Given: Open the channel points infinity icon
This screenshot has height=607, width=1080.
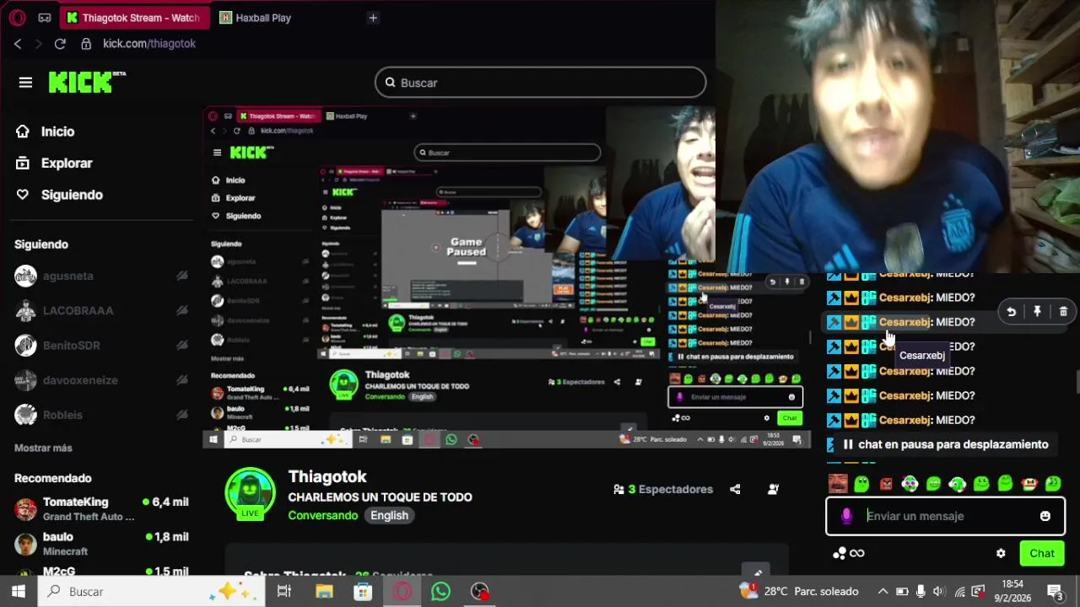Looking at the screenshot, I should pos(849,553).
